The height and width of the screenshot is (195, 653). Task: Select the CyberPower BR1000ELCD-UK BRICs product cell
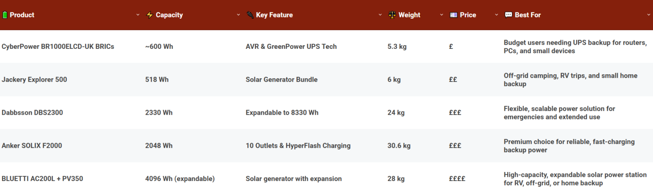[58, 46]
